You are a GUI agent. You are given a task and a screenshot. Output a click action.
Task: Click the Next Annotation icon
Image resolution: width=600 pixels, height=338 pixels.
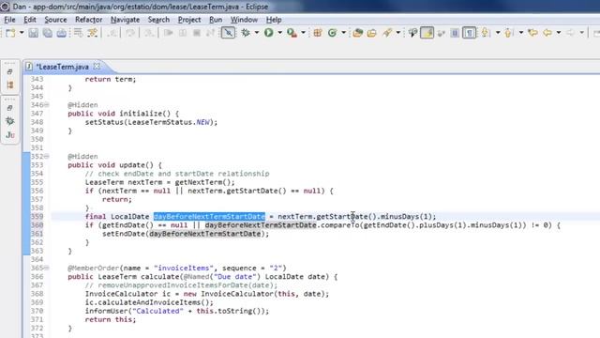pos(486,33)
